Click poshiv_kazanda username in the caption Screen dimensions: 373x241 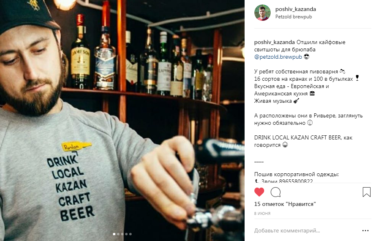[274, 42]
